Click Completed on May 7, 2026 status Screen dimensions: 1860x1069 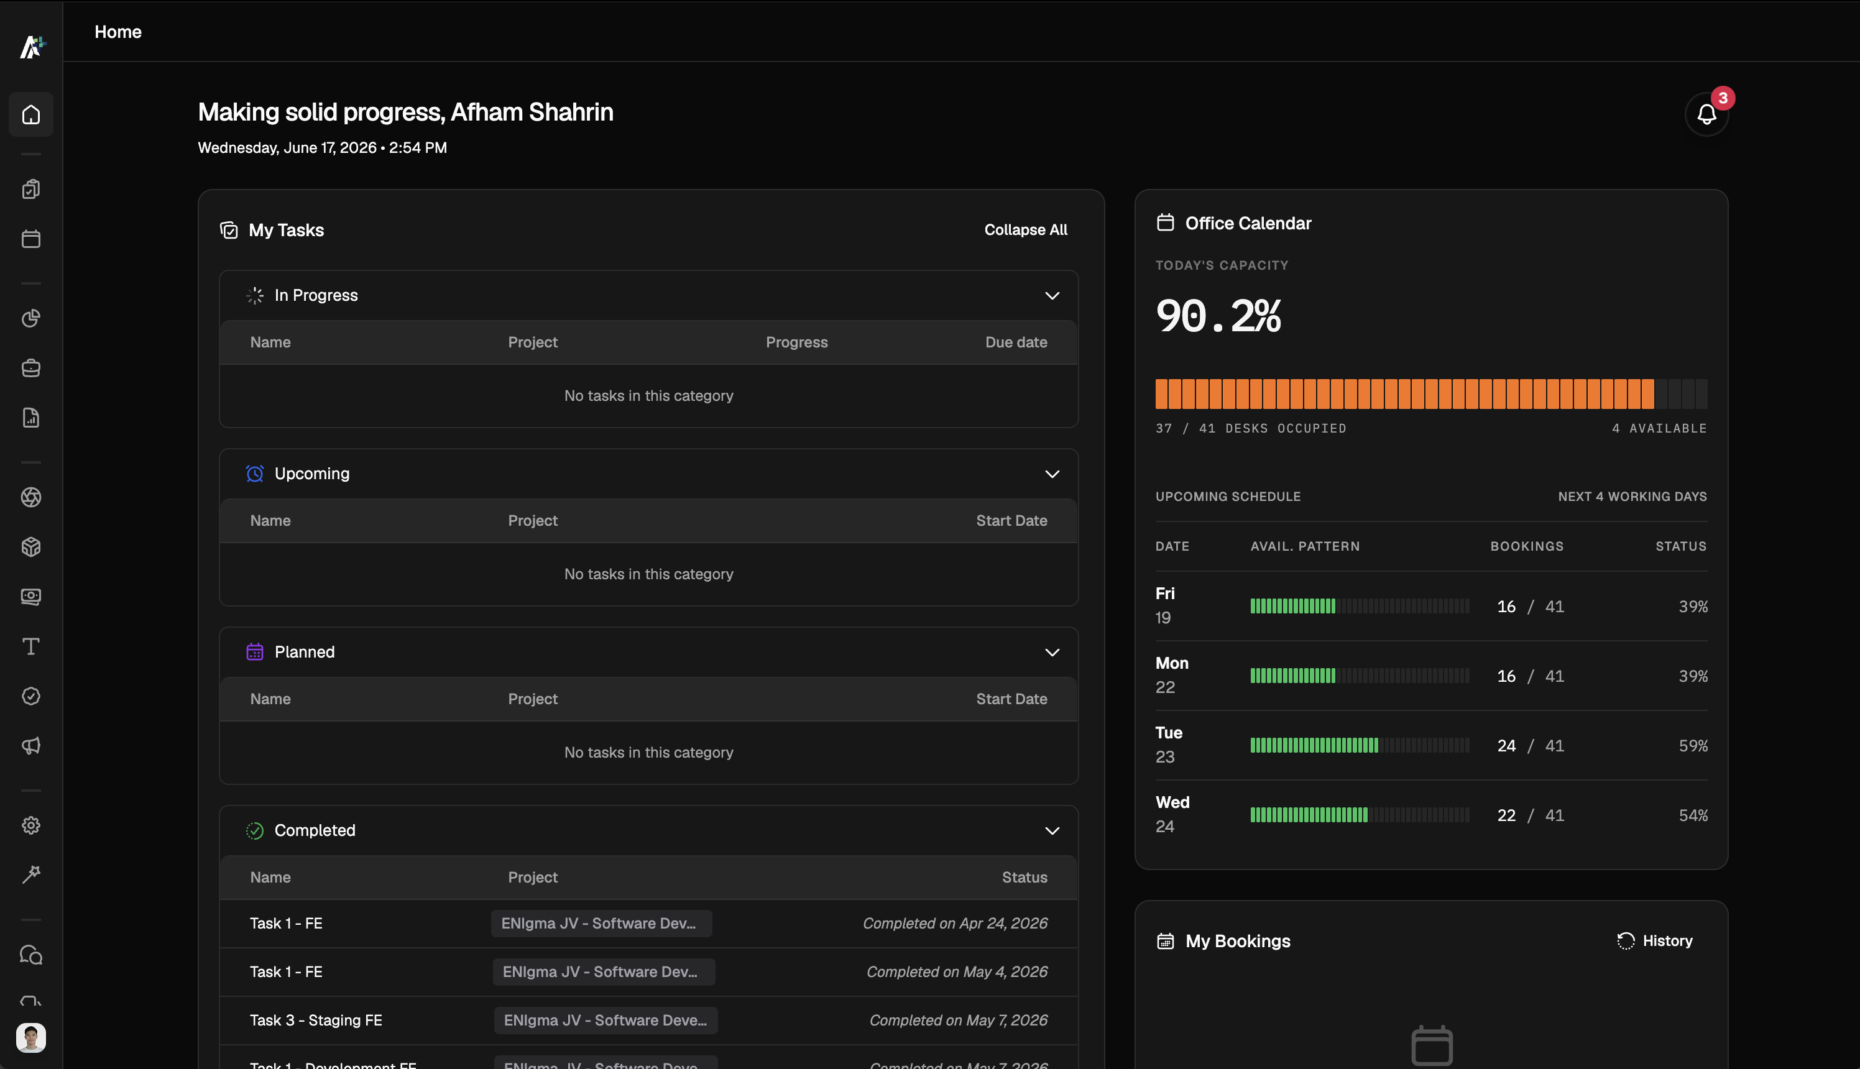(x=958, y=1021)
